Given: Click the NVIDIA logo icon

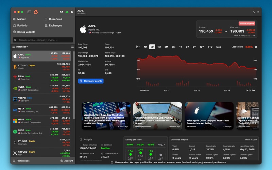Looking at the screenshot, I should [x=15, y=88].
